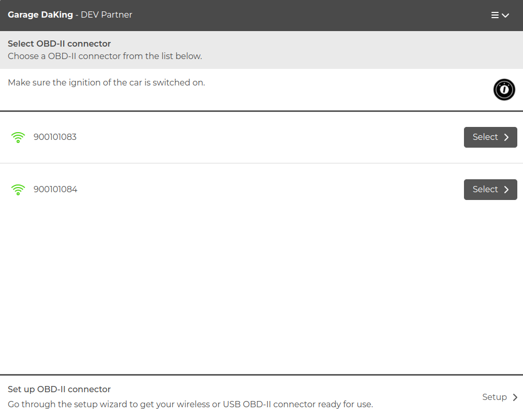This screenshot has height=415, width=523.
Task: Click the "Select OBD-II connector" heading
Action: click(59, 44)
